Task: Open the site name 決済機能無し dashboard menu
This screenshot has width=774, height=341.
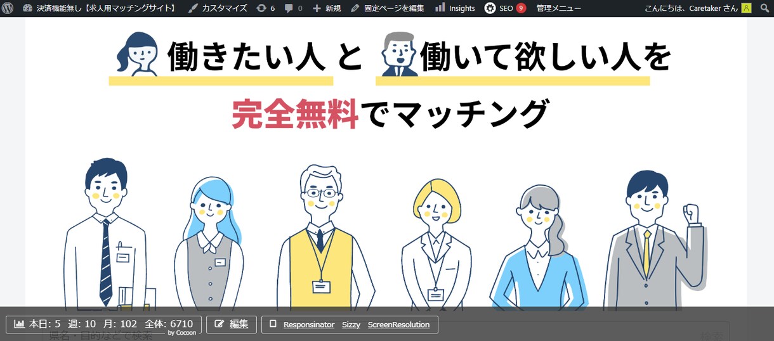Action: [99, 8]
